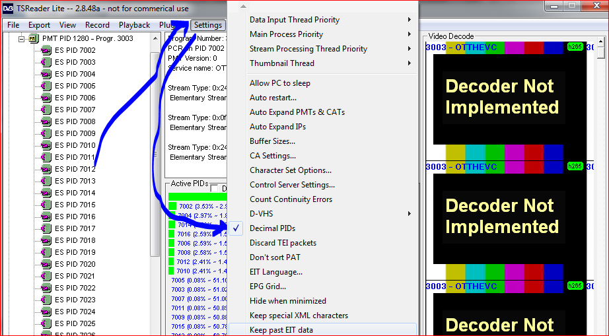Click the ES PID 7024 stream icon
Screen dimensions: 609x336
click(46, 312)
